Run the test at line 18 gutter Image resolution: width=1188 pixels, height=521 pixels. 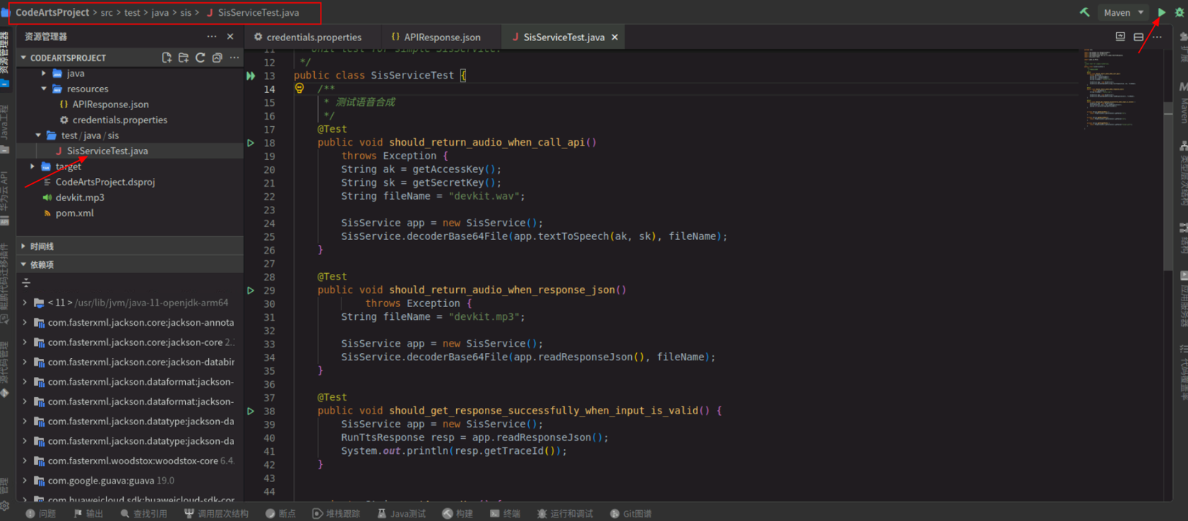251,143
